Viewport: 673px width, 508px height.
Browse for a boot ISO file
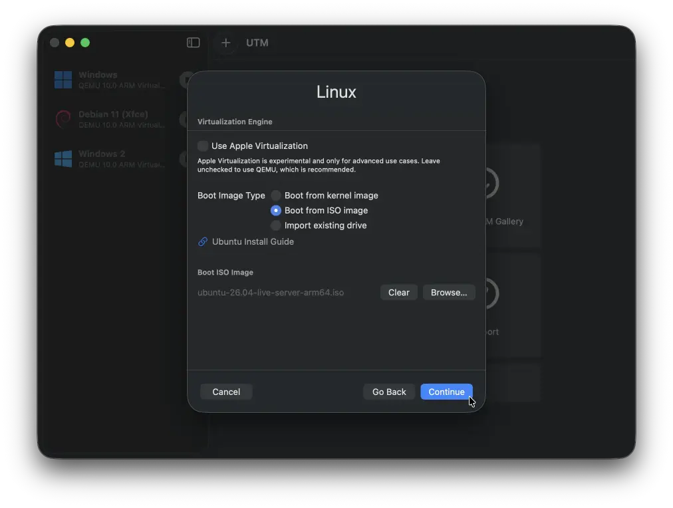tap(449, 292)
